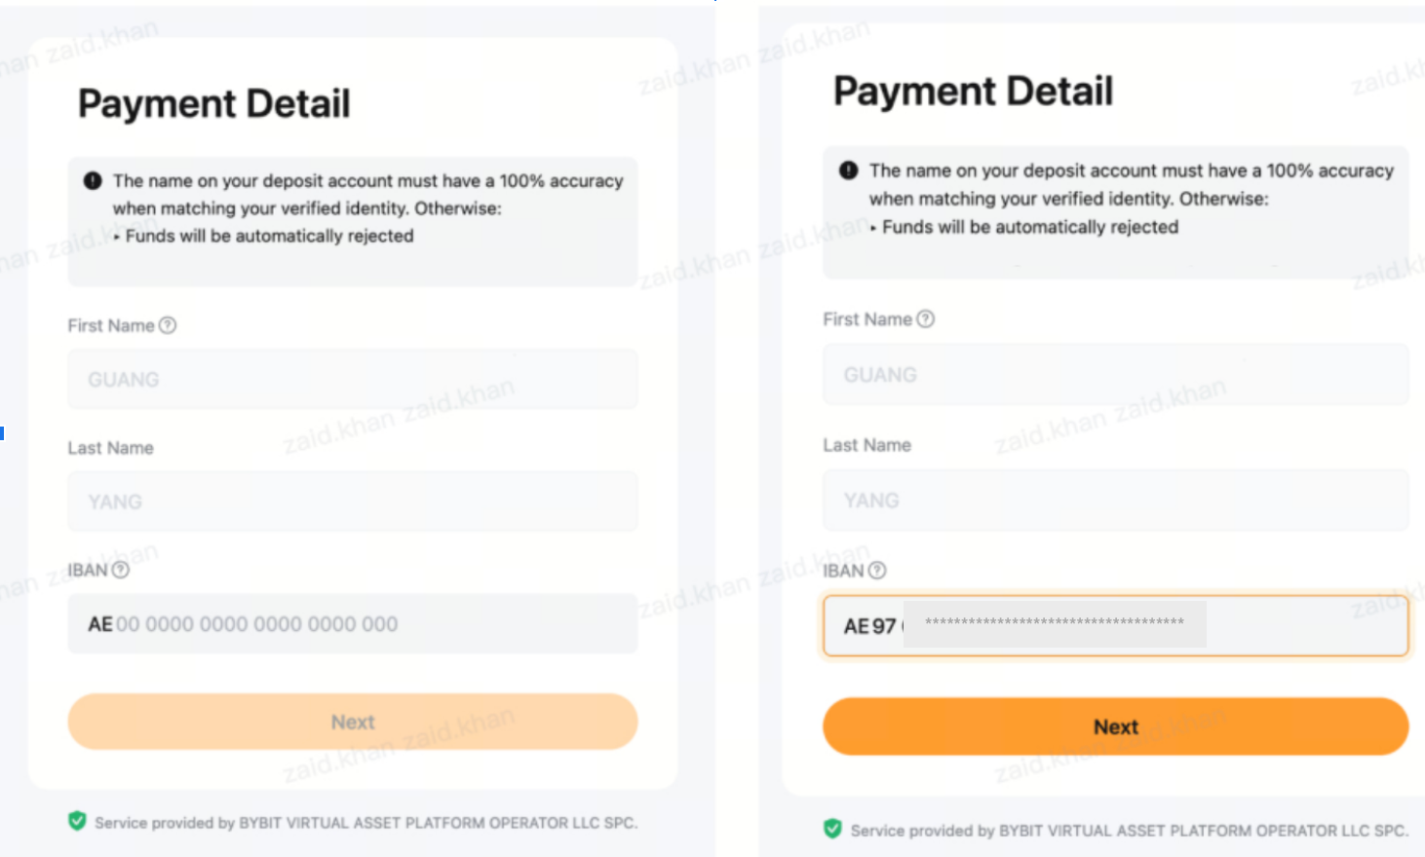Image resolution: width=1425 pixels, height=857 pixels.
Task: Click the bright orange Next button
Action: (x=1116, y=727)
